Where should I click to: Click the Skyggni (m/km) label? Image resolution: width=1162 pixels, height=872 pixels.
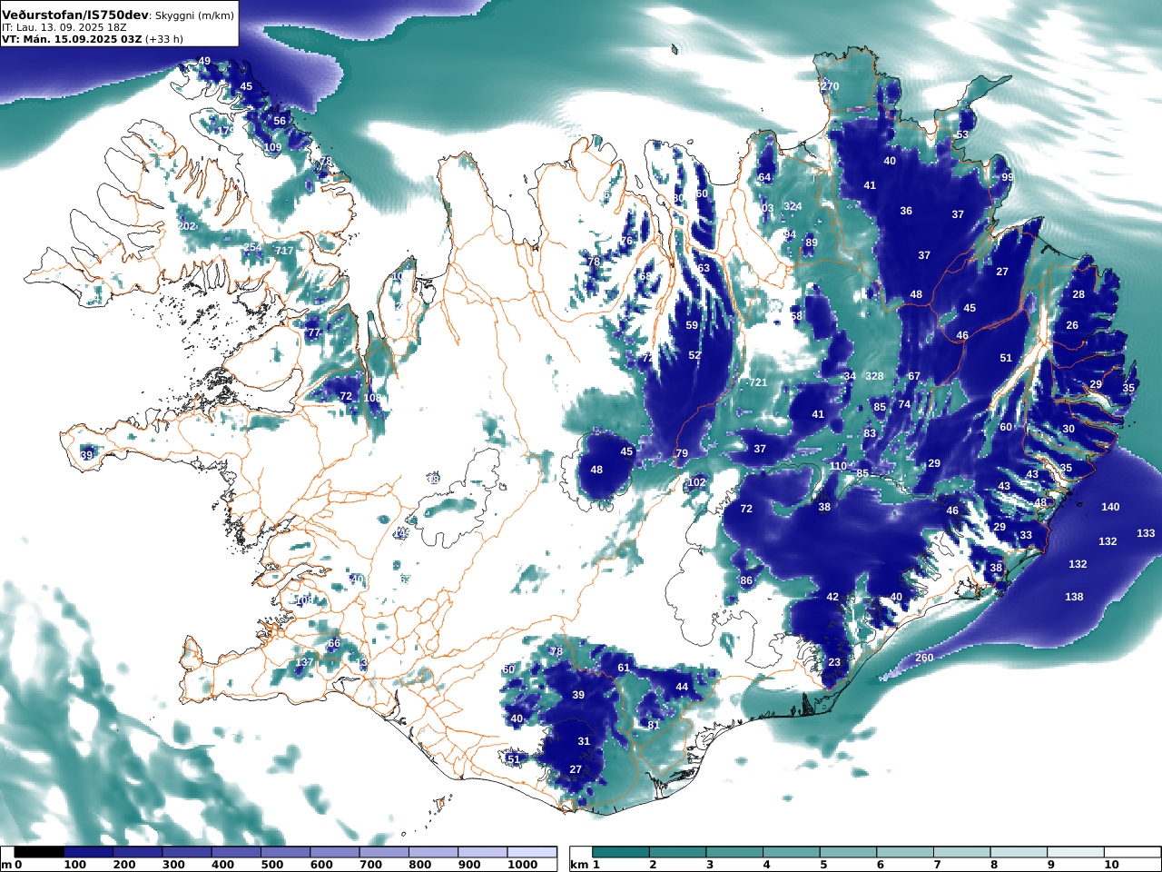194,15
